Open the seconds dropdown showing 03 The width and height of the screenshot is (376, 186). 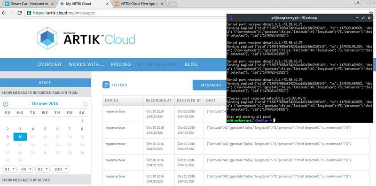pos(42,169)
